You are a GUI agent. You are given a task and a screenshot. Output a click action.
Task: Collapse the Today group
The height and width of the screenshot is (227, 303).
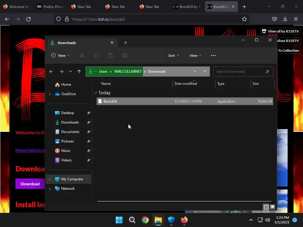96,93
